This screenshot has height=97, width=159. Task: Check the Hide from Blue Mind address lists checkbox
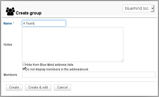[24, 64]
